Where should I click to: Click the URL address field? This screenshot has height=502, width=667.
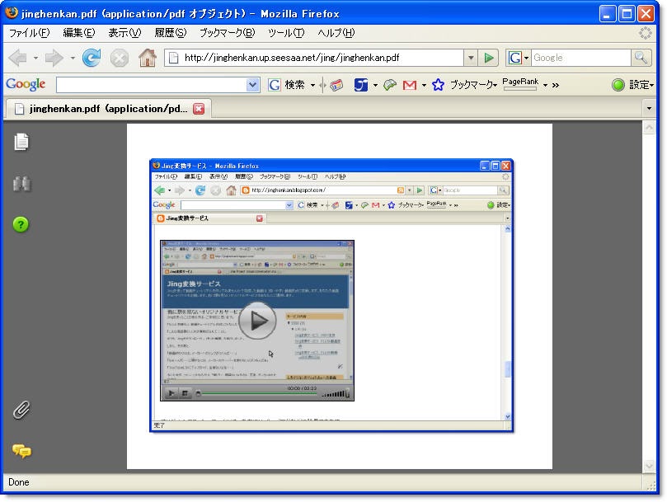coord(315,58)
